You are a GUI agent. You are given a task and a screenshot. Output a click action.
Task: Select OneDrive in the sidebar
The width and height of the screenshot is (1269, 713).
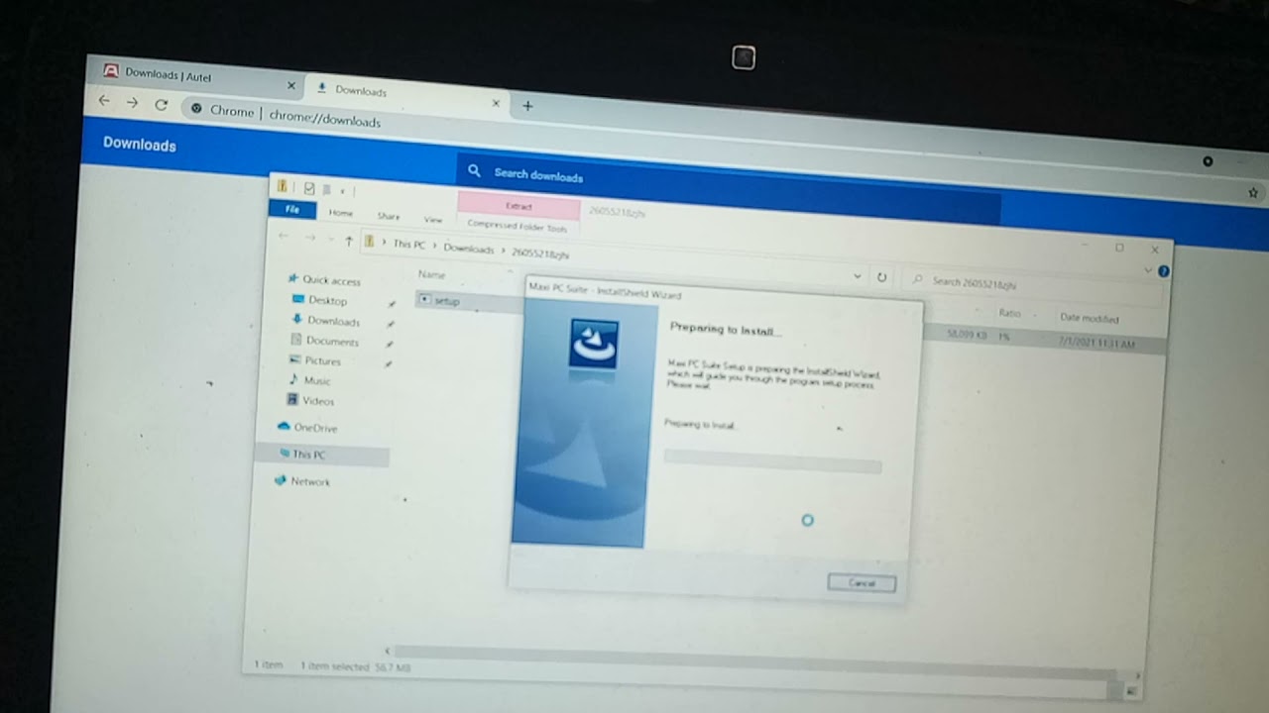[314, 428]
